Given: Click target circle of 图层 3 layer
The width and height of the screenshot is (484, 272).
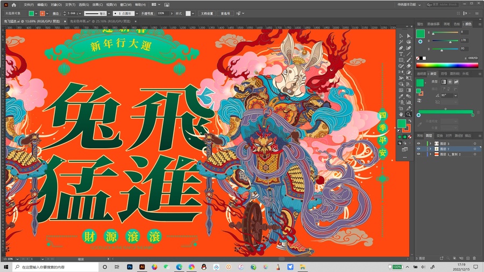Looking at the screenshot, I should tap(475, 144).
